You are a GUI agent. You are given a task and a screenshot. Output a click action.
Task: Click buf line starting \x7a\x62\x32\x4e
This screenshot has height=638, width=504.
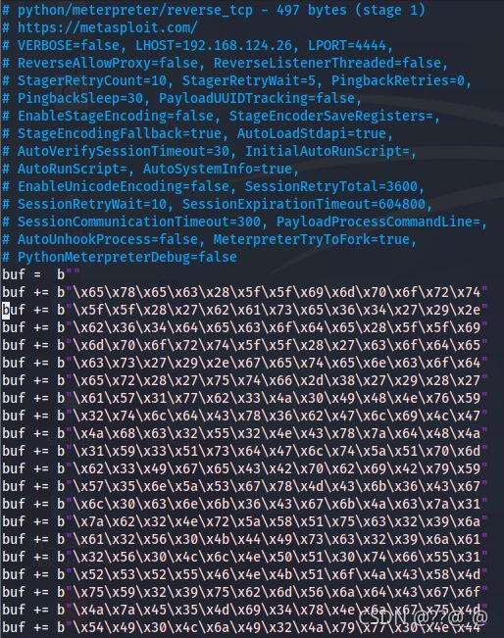click(x=245, y=521)
